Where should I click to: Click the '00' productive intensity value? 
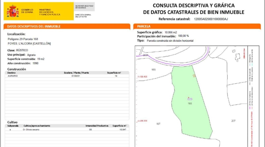91,130
